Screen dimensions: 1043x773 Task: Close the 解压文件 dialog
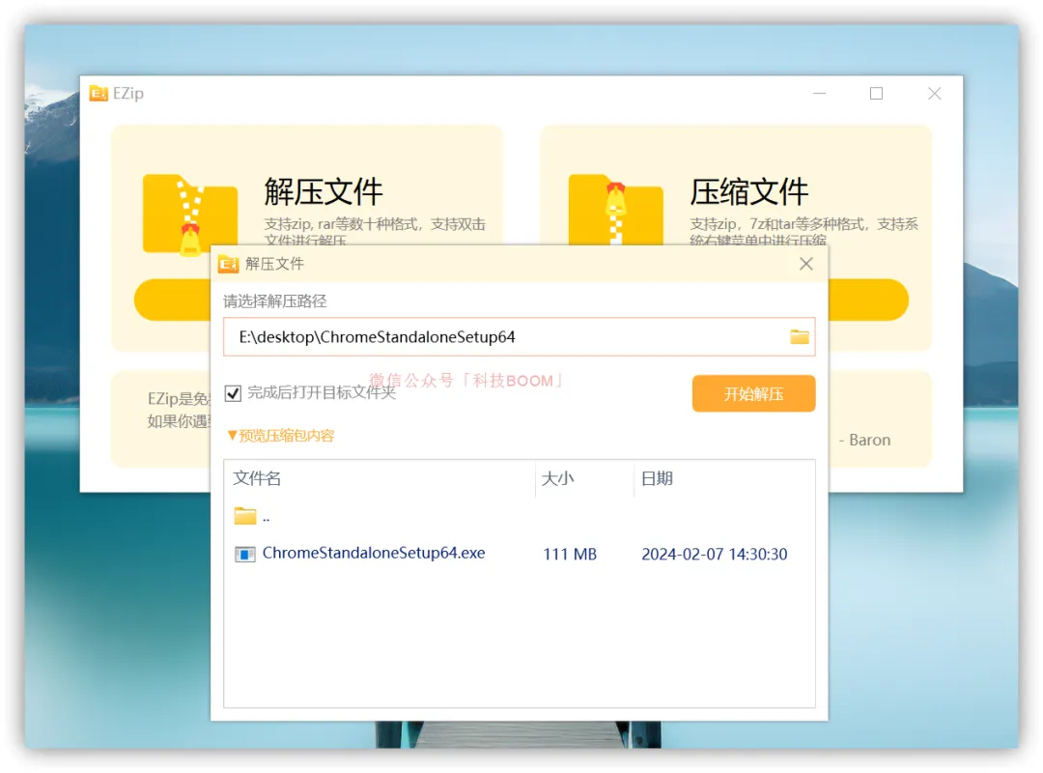pos(806,264)
